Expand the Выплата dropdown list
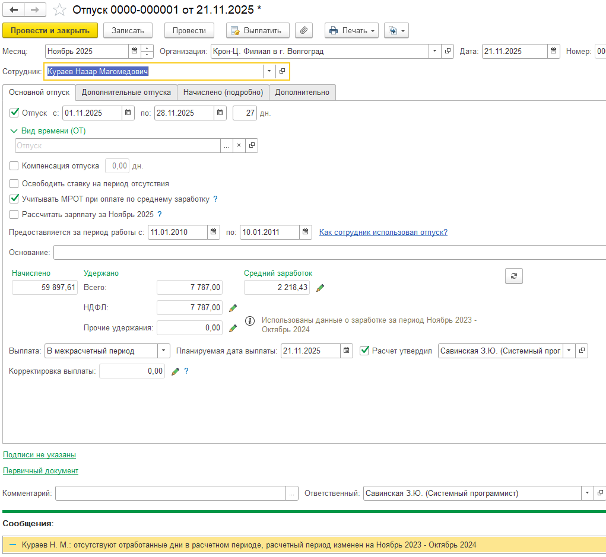 [x=164, y=351]
